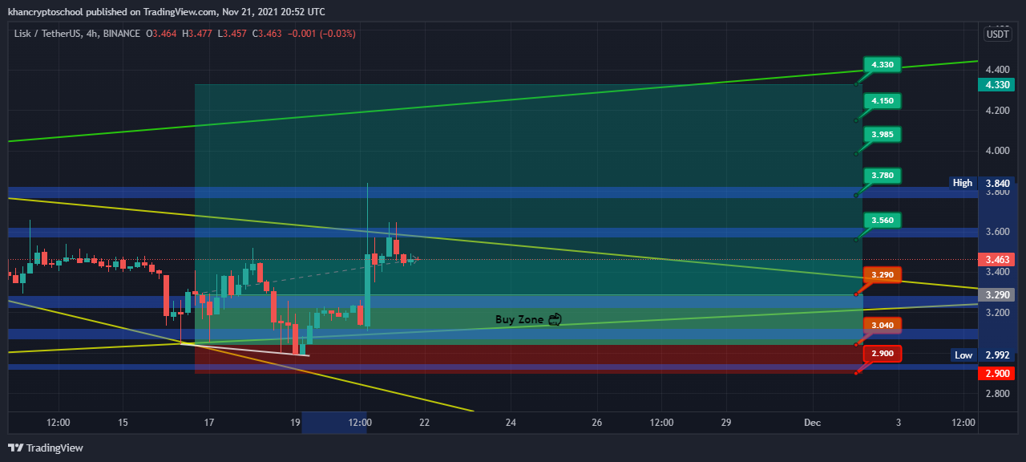Select the green 3.985 target callout
This screenshot has width=1026, height=462.
point(883,134)
